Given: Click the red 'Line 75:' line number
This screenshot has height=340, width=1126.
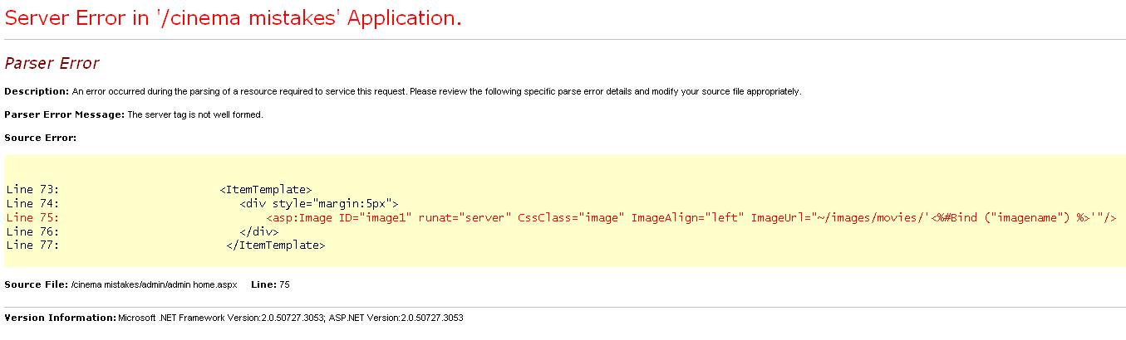Looking at the screenshot, I should [32, 217].
